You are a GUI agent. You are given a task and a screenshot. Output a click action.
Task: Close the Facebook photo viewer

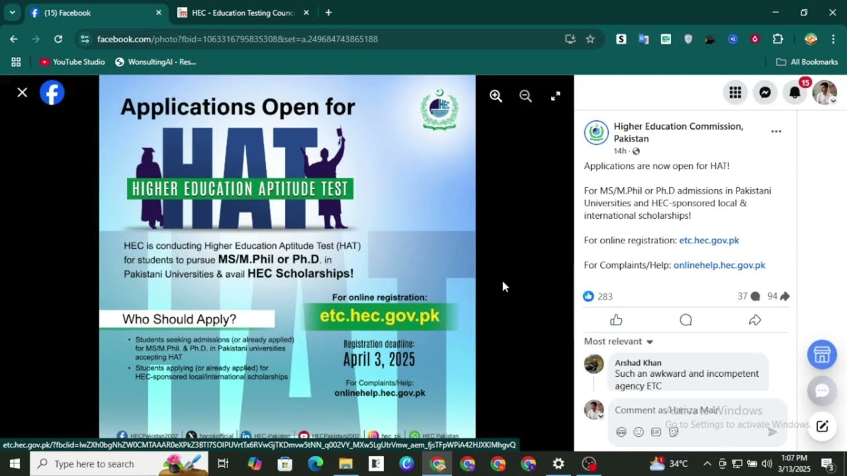[x=22, y=93]
